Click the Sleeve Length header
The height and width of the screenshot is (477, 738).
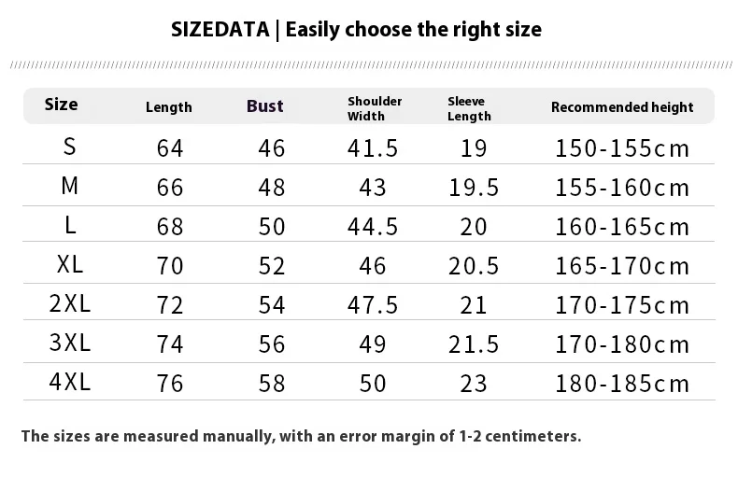(x=469, y=108)
